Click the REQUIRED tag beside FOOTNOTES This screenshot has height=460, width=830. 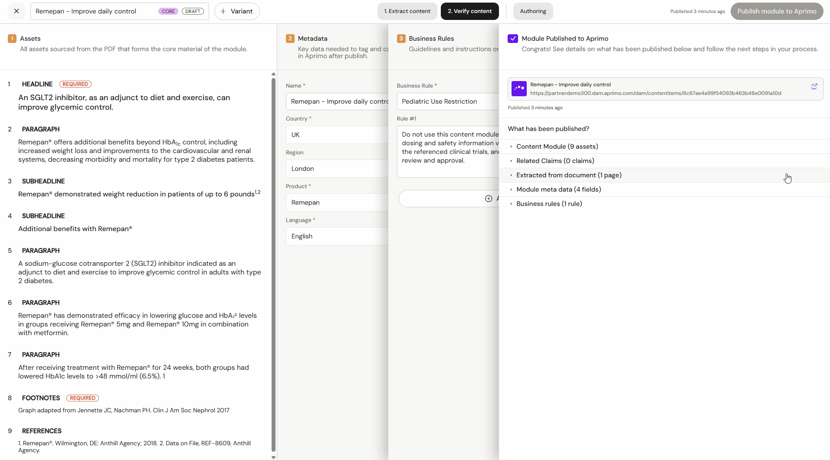pyautogui.click(x=82, y=398)
